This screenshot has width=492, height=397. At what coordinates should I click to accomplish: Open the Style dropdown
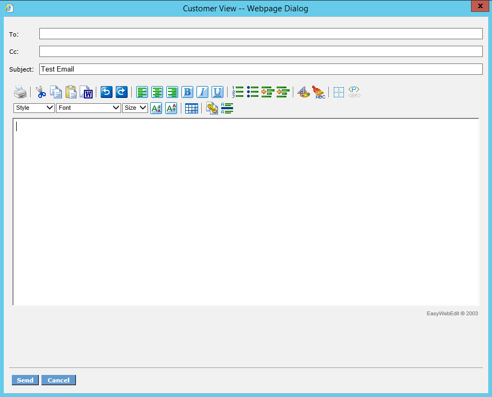click(34, 108)
